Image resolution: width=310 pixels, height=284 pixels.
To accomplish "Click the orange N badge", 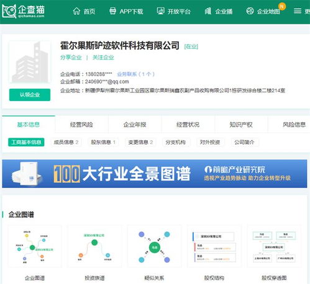I will pyautogui.click(x=281, y=6).
